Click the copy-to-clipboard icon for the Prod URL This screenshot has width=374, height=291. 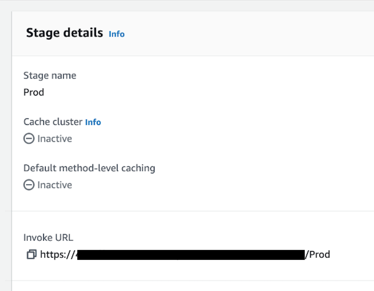(31, 254)
